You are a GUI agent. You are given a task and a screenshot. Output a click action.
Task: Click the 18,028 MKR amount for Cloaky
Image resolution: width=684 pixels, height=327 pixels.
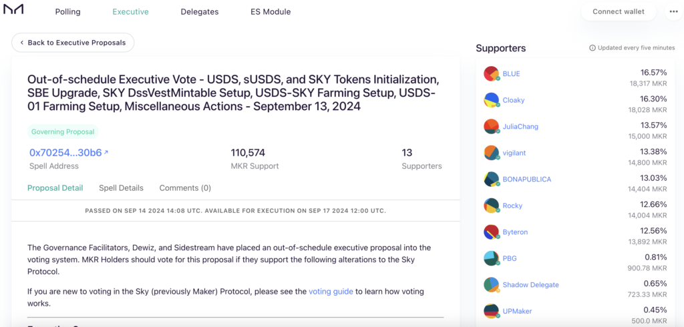(x=648, y=109)
